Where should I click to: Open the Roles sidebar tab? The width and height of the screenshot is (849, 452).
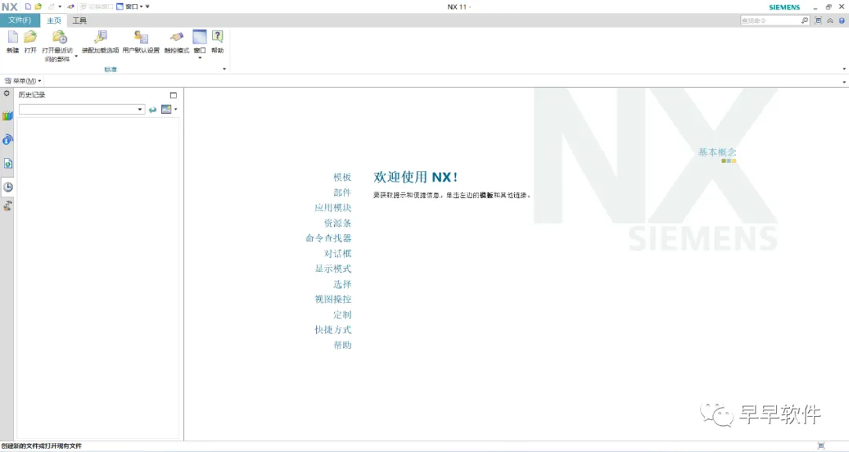coord(7,206)
